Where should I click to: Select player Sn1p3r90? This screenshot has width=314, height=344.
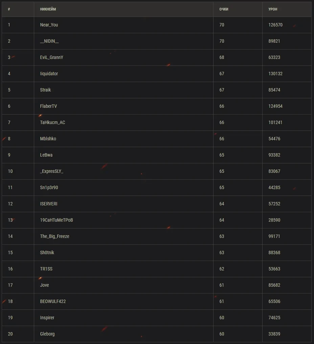[49, 187]
